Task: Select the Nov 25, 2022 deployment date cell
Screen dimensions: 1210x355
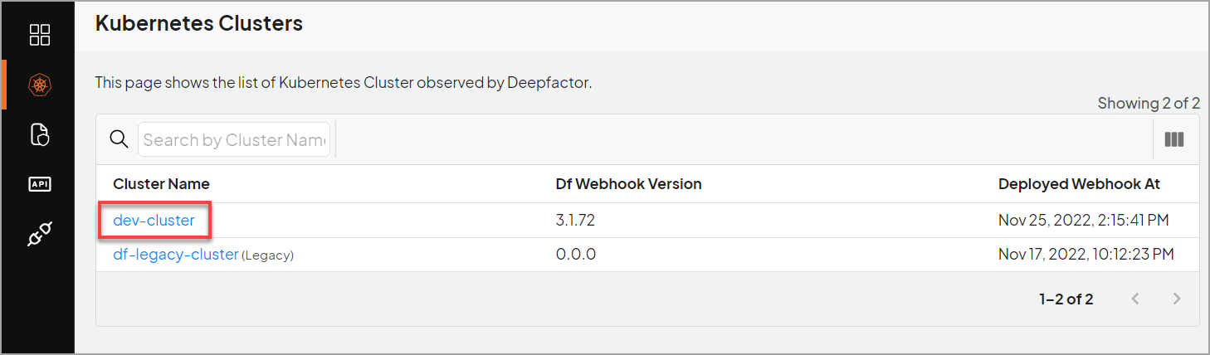Action: (1084, 221)
